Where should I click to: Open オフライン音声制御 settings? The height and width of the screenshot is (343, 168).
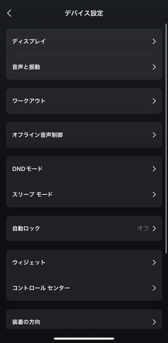coord(38,135)
